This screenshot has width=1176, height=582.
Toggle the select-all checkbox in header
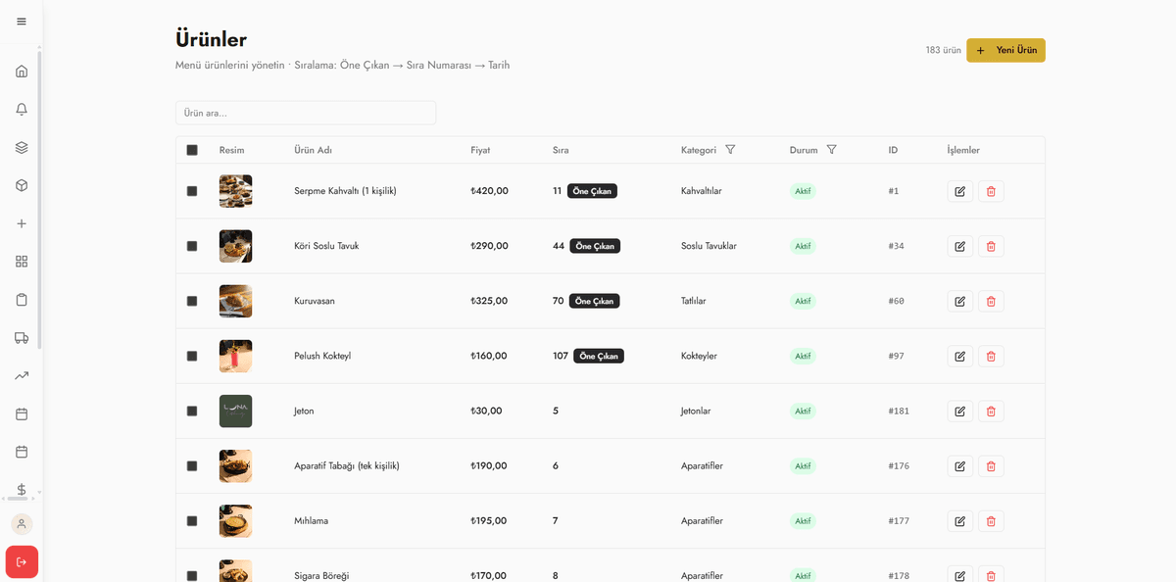tap(192, 150)
